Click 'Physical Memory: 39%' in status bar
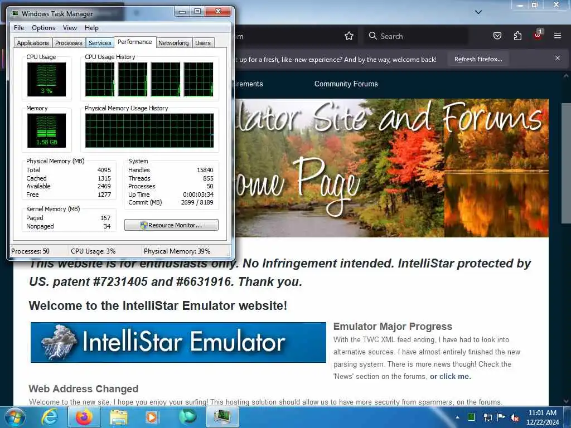Image resolution: width=571 pixels, height=428 pixels. tap(177, 251)
